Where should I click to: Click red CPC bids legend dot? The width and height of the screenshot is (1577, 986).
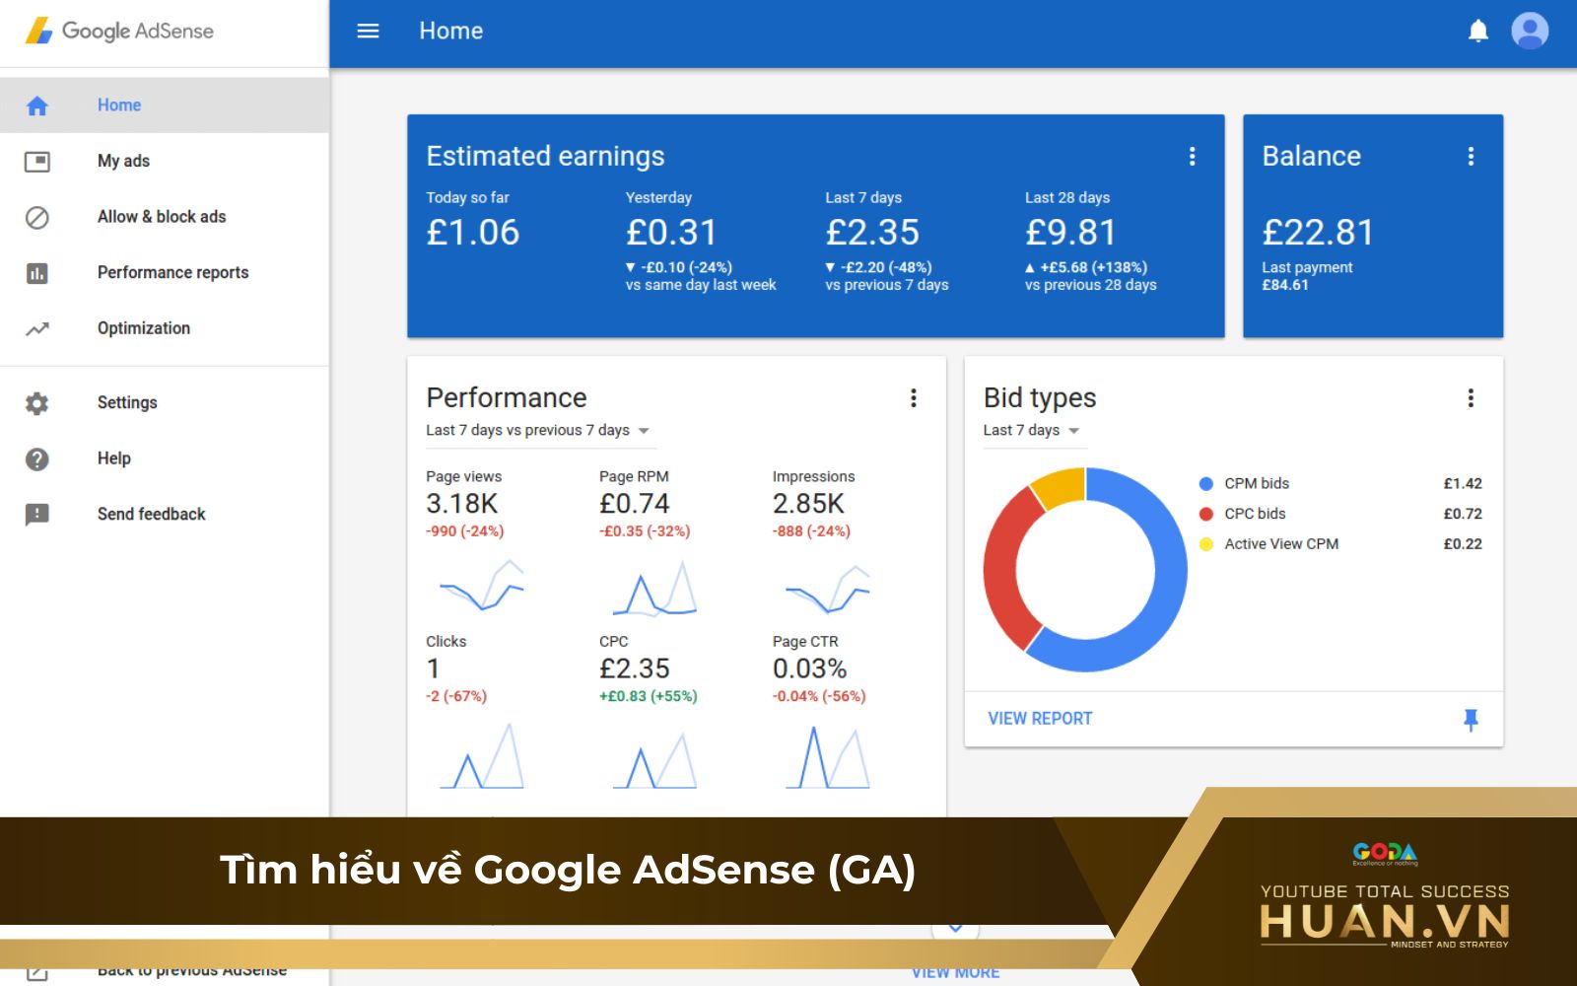click(1205, 514)
